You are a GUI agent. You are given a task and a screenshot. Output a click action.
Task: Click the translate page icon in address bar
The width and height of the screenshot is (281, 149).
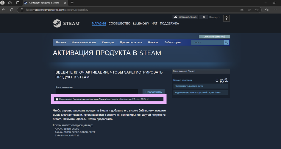coord(242,10)
